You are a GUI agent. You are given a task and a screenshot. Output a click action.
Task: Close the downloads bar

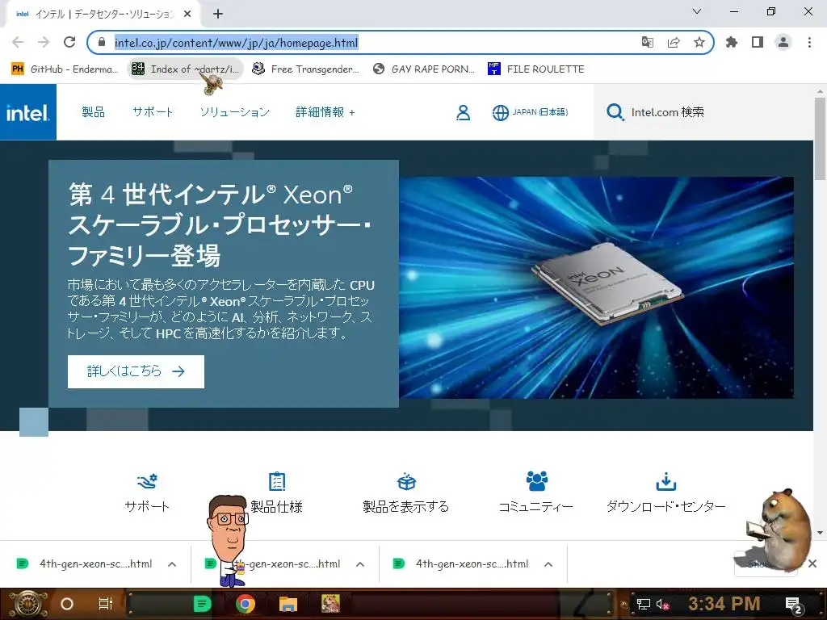coord(812,563)
